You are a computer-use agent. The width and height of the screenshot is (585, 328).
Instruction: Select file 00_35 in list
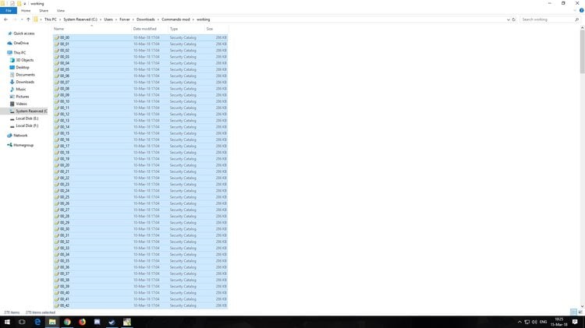pyautogui.click(x=140, y=261)
